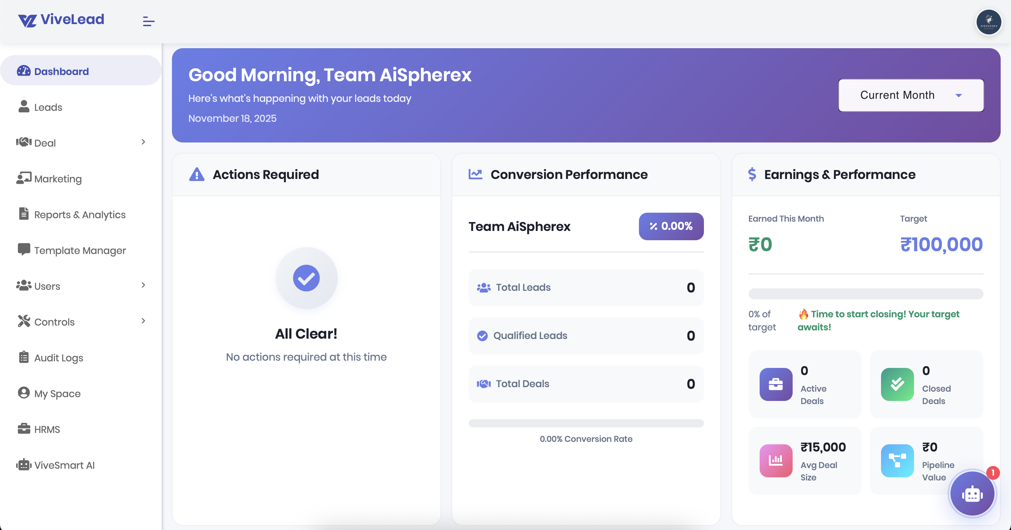This screenshot has height=530, width=1011.
Task: Go to Leads in sidebar
Action: point(48,107)
